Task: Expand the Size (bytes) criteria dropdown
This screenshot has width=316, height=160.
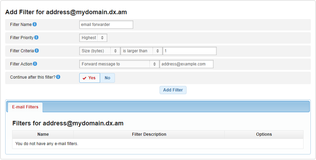Action: tap(100, 51)
